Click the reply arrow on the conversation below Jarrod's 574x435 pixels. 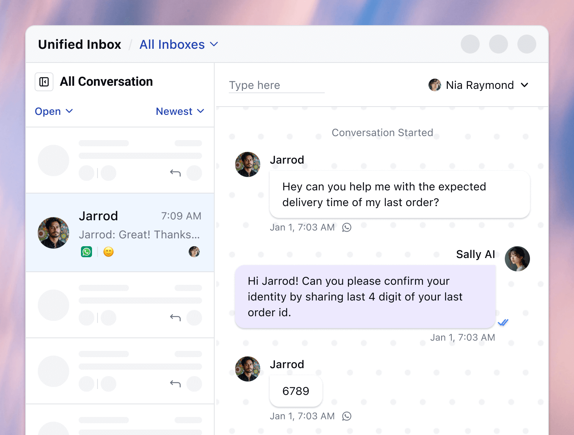(175, 317)
